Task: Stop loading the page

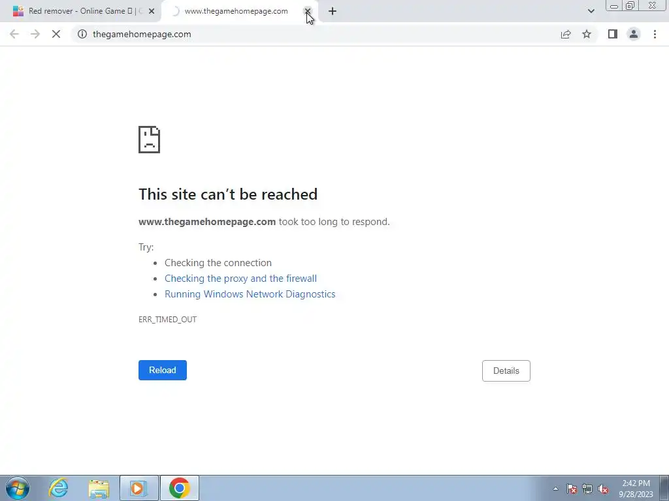Action: coord(56,34)
